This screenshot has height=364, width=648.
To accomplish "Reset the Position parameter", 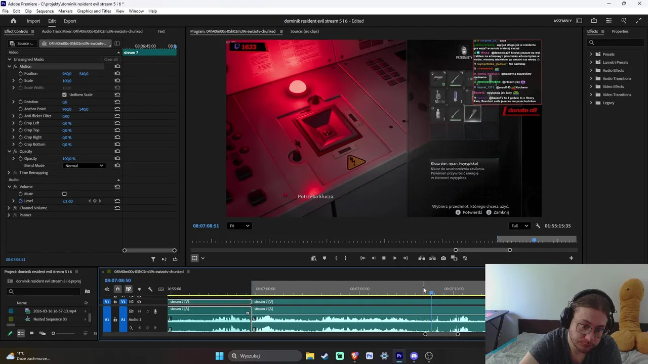I will tap(117, 74).
